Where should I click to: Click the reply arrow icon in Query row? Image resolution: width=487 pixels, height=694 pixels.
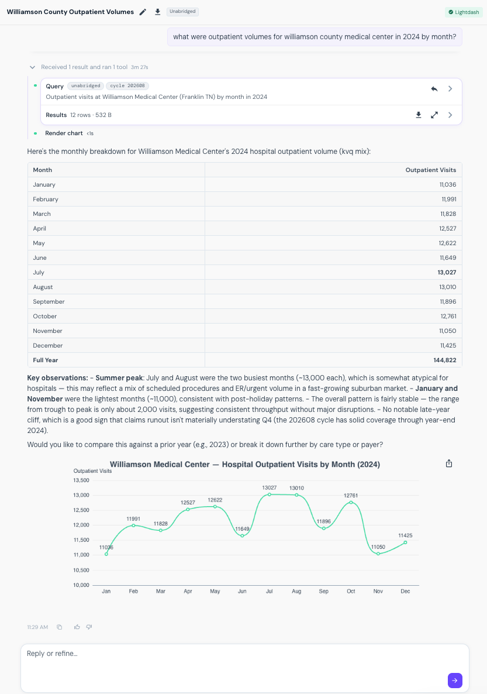(434, 88)
